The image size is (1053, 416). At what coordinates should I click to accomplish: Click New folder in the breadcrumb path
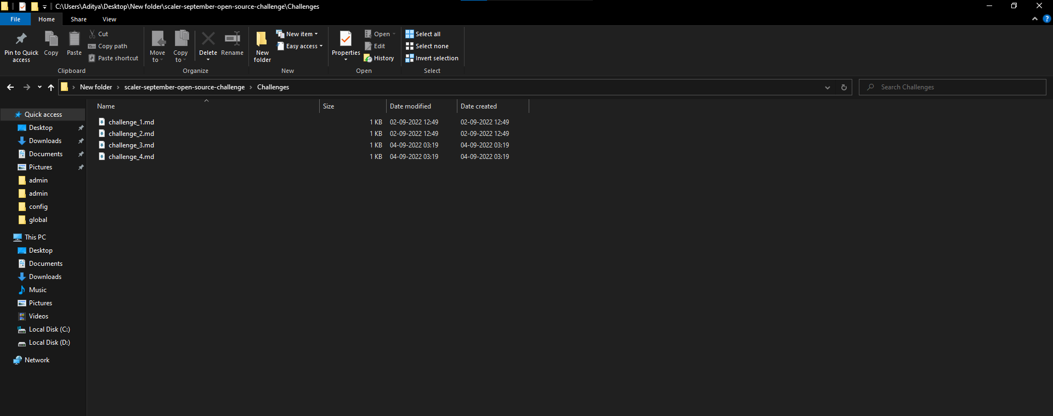point(96,87)
